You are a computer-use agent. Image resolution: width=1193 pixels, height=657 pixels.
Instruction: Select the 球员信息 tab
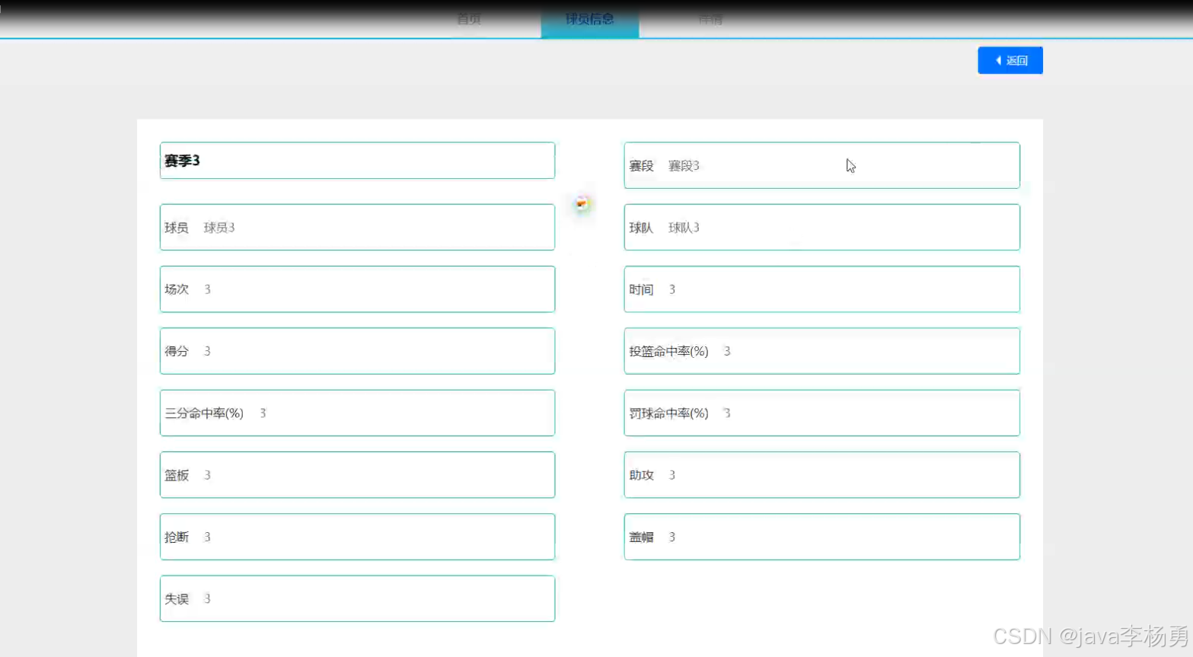[x=589, y=19]
